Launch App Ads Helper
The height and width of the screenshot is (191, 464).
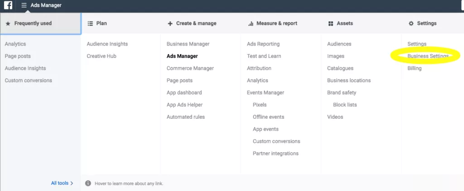(184, 105)
